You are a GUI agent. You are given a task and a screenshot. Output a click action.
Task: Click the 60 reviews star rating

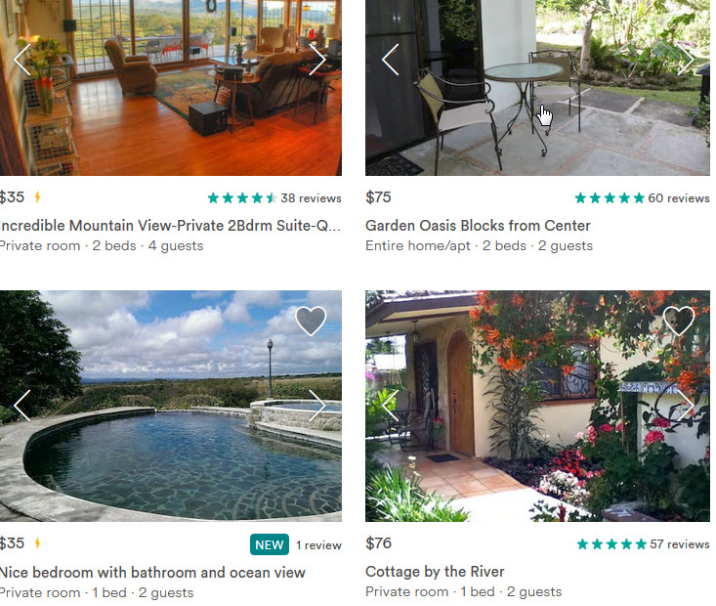pos(642,197)
